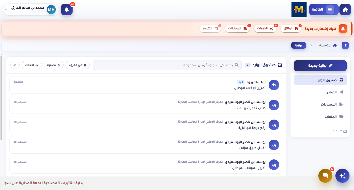This screenshot has height=190, width=354.
Task: Go to الرئيسية breadcrumb link
Action: (x=328, y=45)
